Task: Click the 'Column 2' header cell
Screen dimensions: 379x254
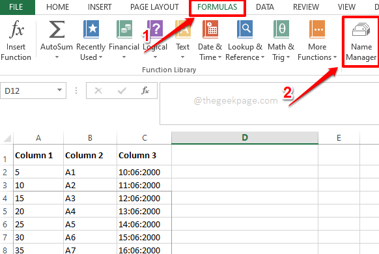Action: (x=90, y=155)
